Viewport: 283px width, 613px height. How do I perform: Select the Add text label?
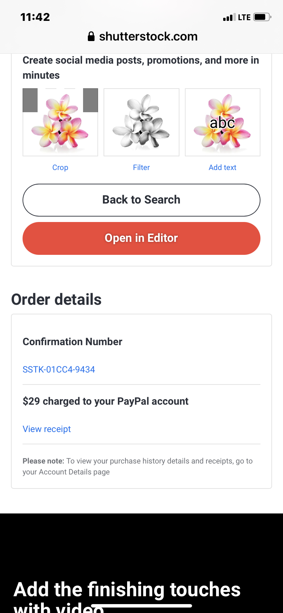[223, 167]
